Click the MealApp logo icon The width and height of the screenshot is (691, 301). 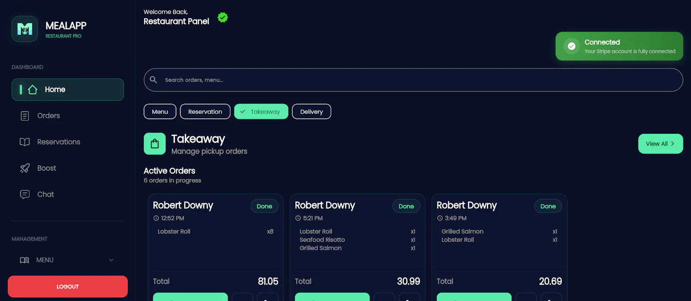[x=25, y=29]
